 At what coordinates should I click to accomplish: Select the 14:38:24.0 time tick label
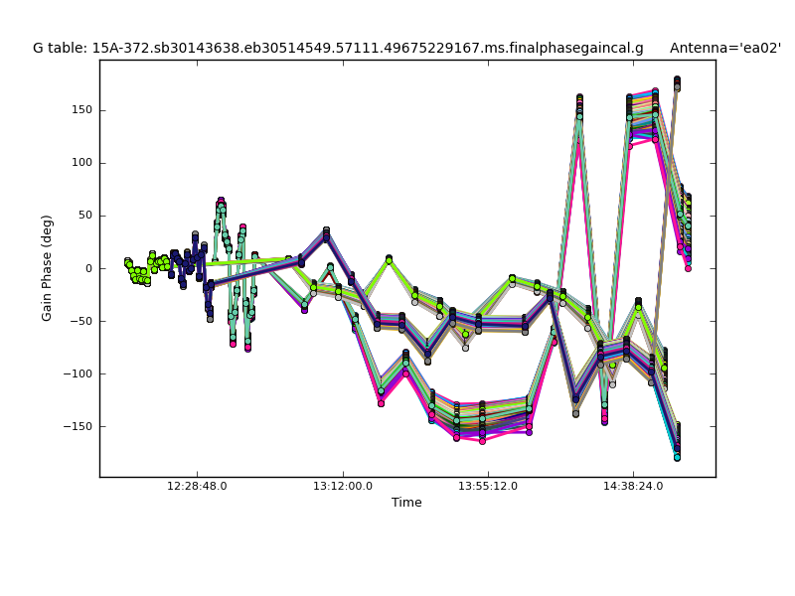[x=633, y=487]
